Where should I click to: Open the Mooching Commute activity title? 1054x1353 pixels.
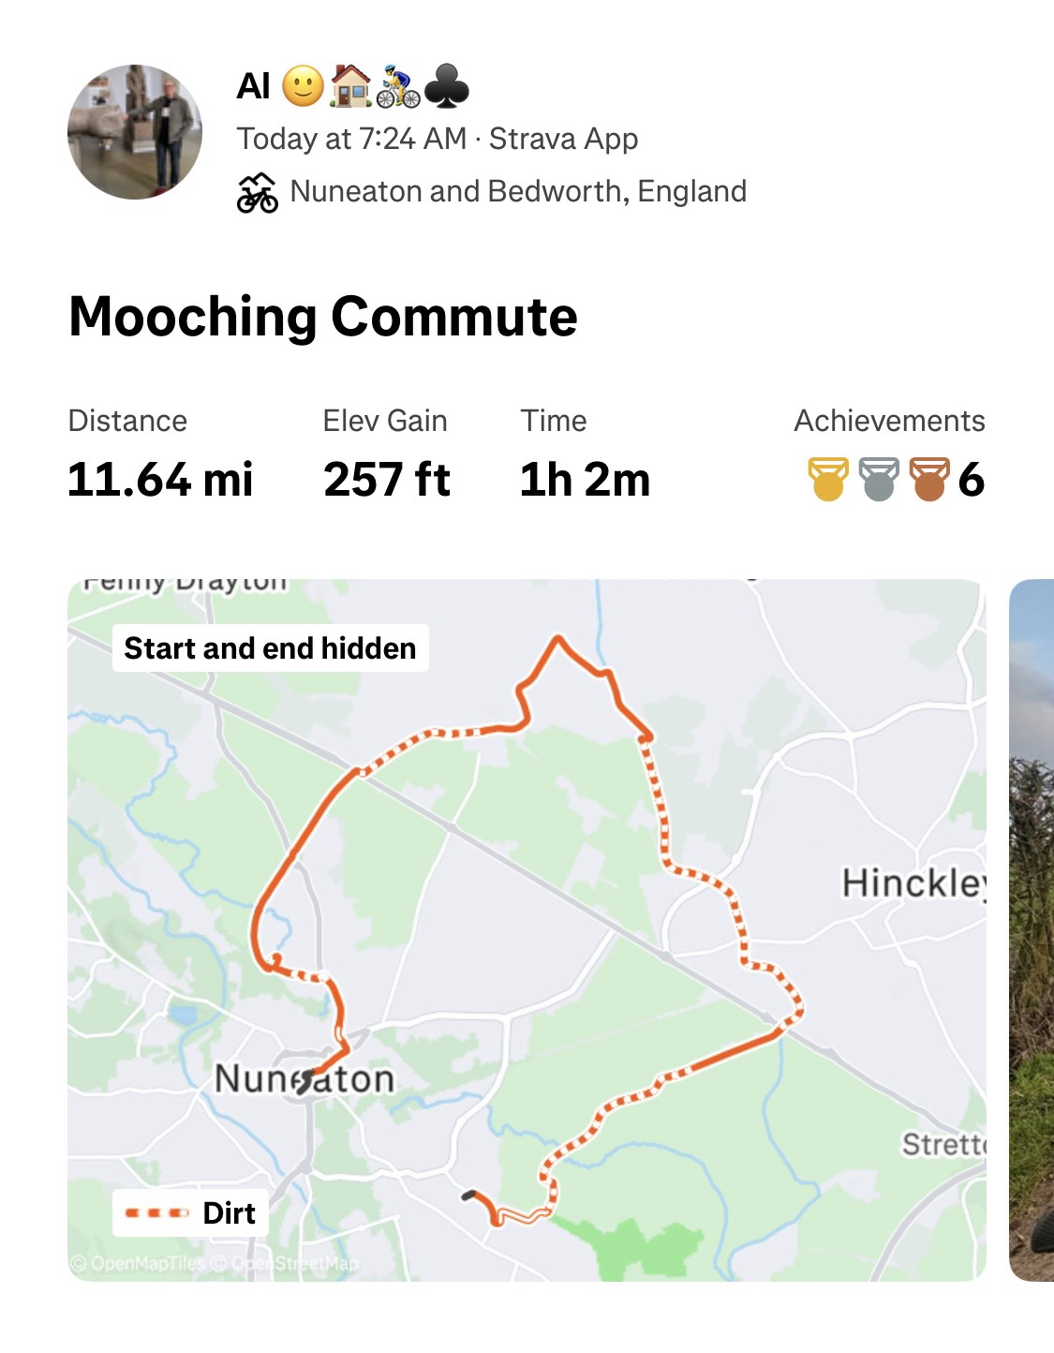tap(323, 316)
